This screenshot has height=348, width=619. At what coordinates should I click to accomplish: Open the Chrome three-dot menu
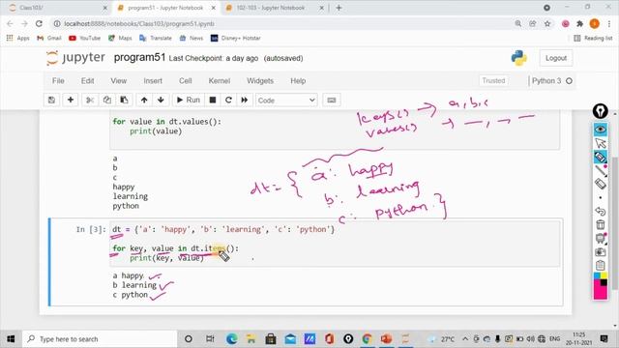(x=609, y=23)
